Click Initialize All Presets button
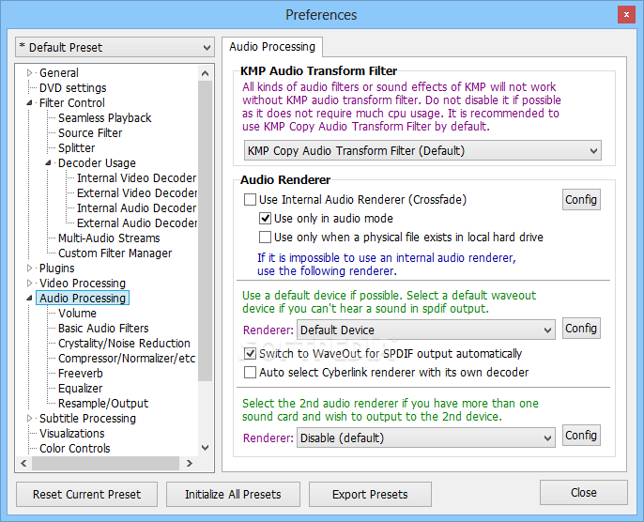The width and height of the screenshot is (644, 522). pos(233,494)
